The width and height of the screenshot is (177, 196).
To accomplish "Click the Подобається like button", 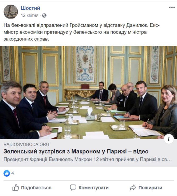I will pos(32,188).
